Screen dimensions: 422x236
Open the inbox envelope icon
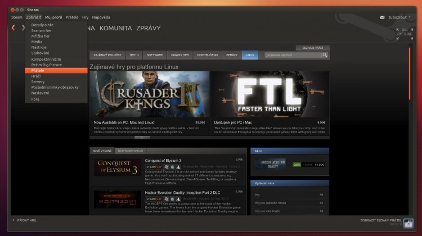(382, 17)
